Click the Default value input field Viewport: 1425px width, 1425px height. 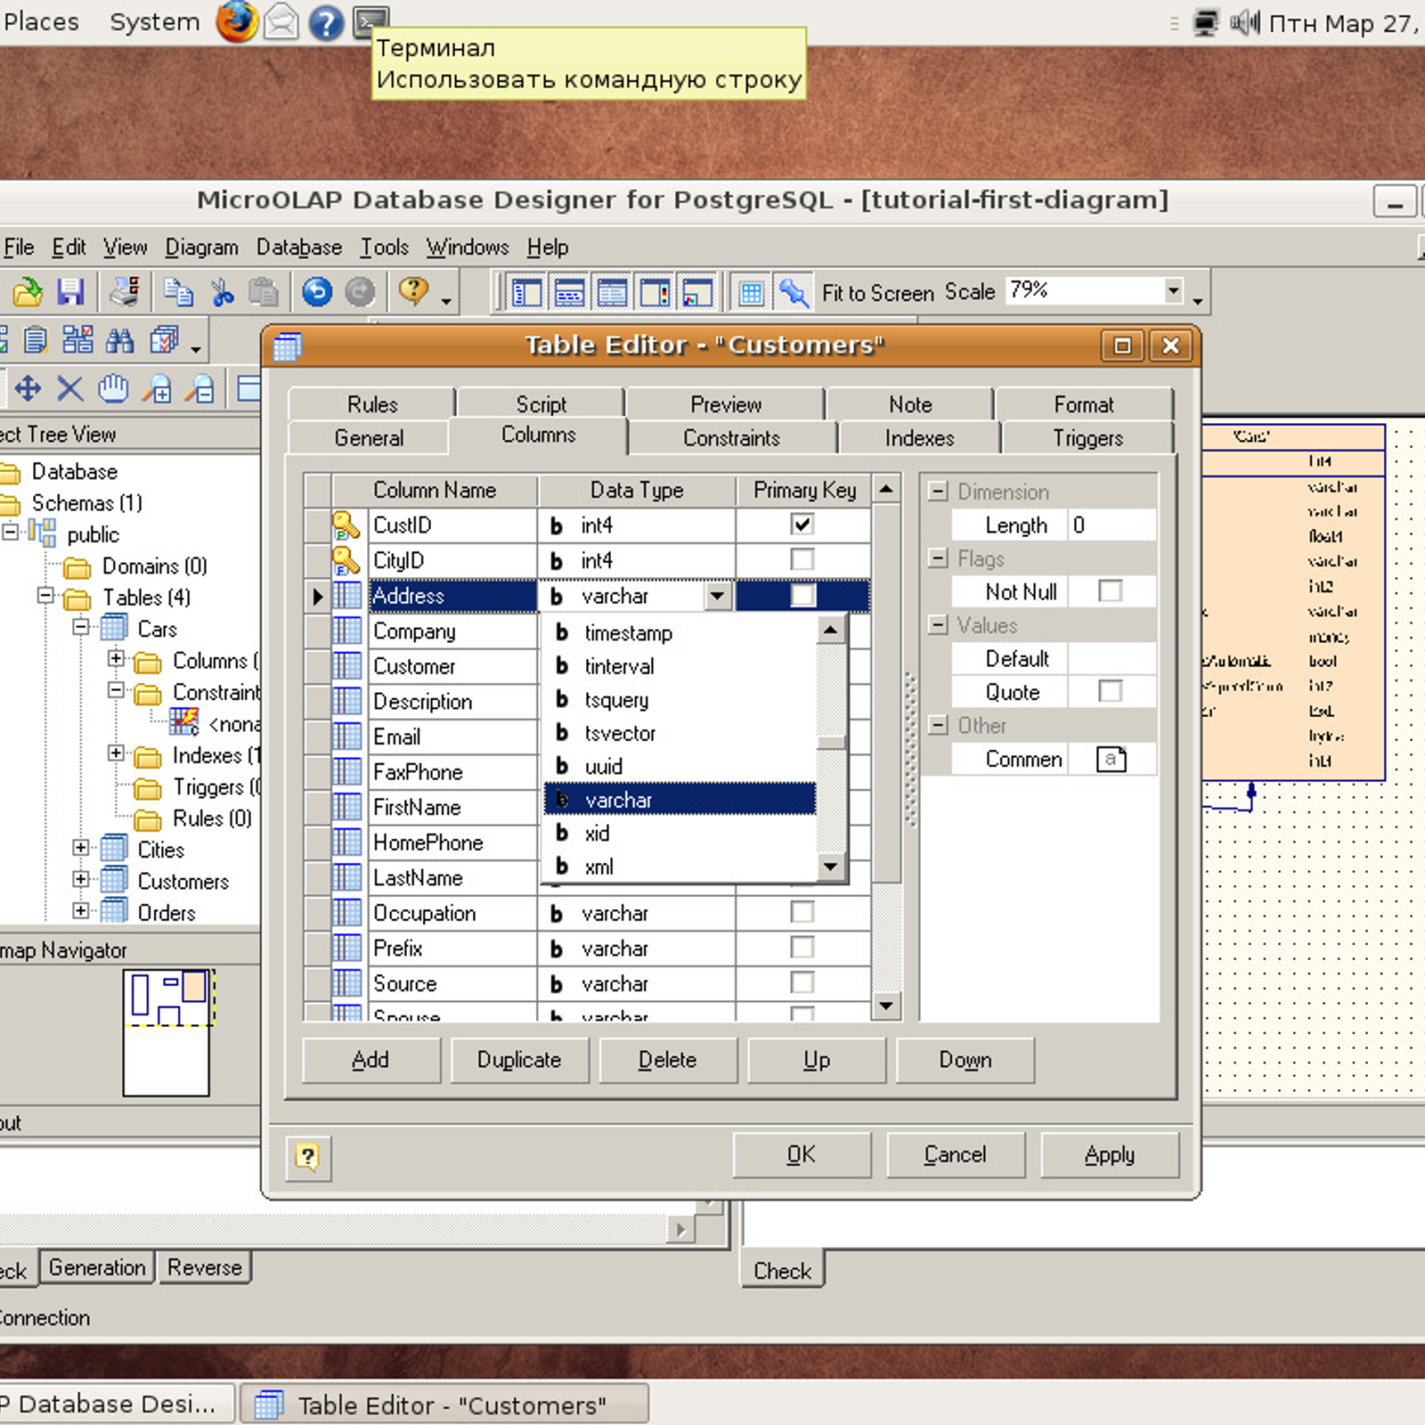(x=1111, y=659)
